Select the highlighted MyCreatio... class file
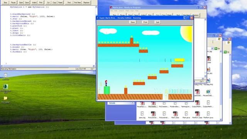This screenshot has width=247, height=139. [x=153, y=105]
